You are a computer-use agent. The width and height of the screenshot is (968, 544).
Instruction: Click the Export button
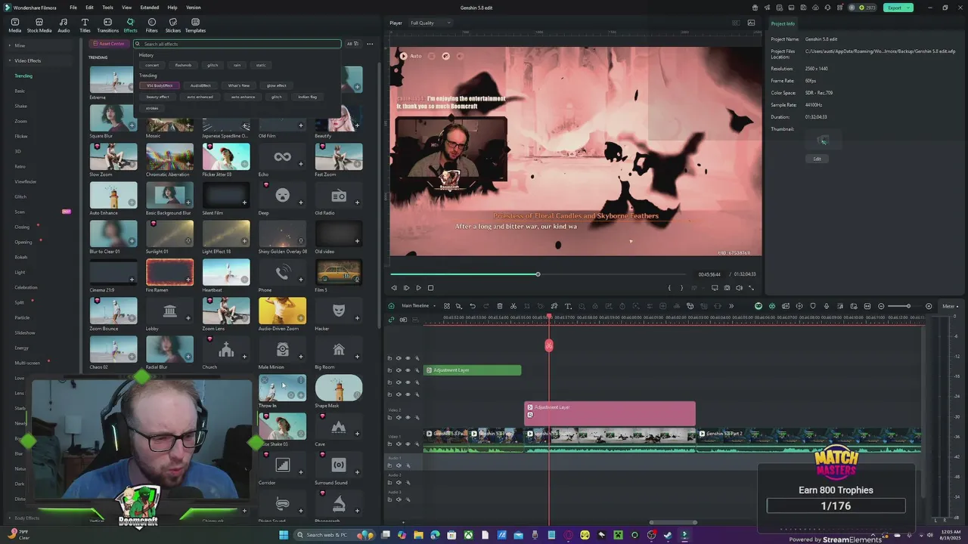pyautogui.click(x=897, y=8)
